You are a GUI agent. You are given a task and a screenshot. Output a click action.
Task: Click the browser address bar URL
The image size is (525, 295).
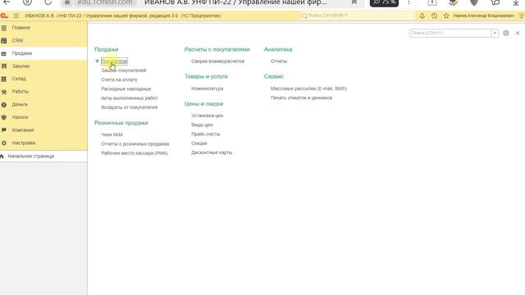click(x=105, y=2)
